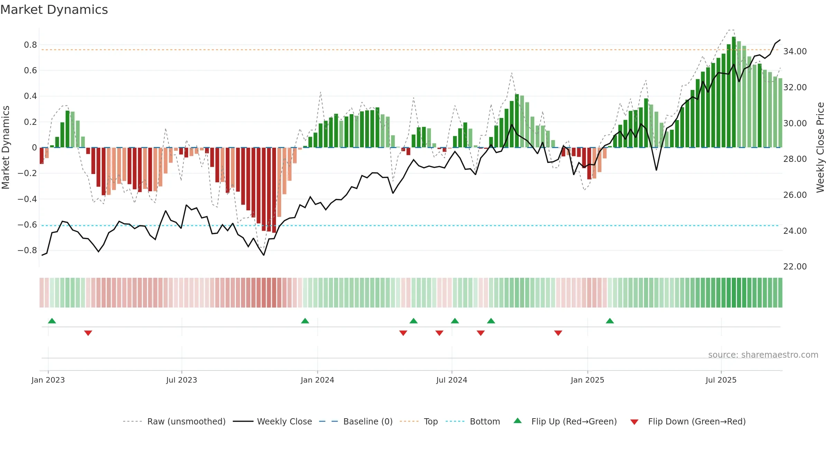Click the green Flip Up triangle at Jan 2023
This screenshot has width=830, height=467.
coord(52,321)
